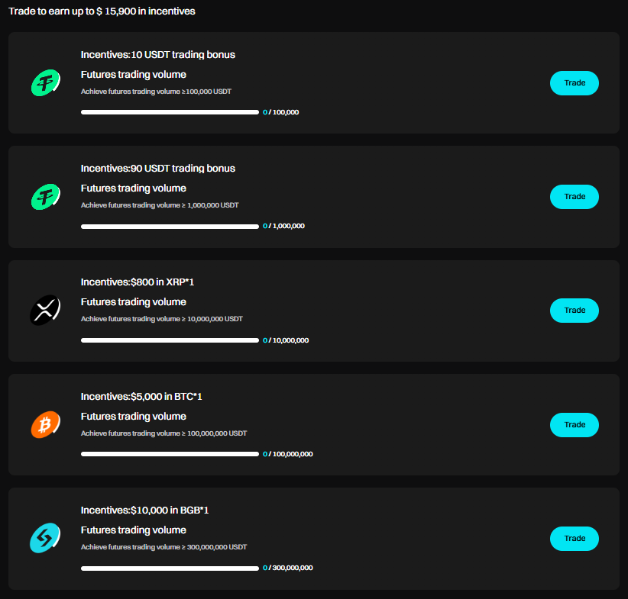Click Trade in the $800 XRP card
The height and width of the screenshot is (599, 628).
pyautogui.click(x=575, y=311)
